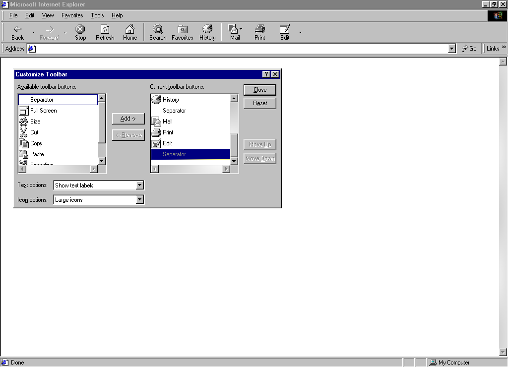The height and width of the screenshot is (367, 508).
Task: Open the View menu
Action: point(48,15)
